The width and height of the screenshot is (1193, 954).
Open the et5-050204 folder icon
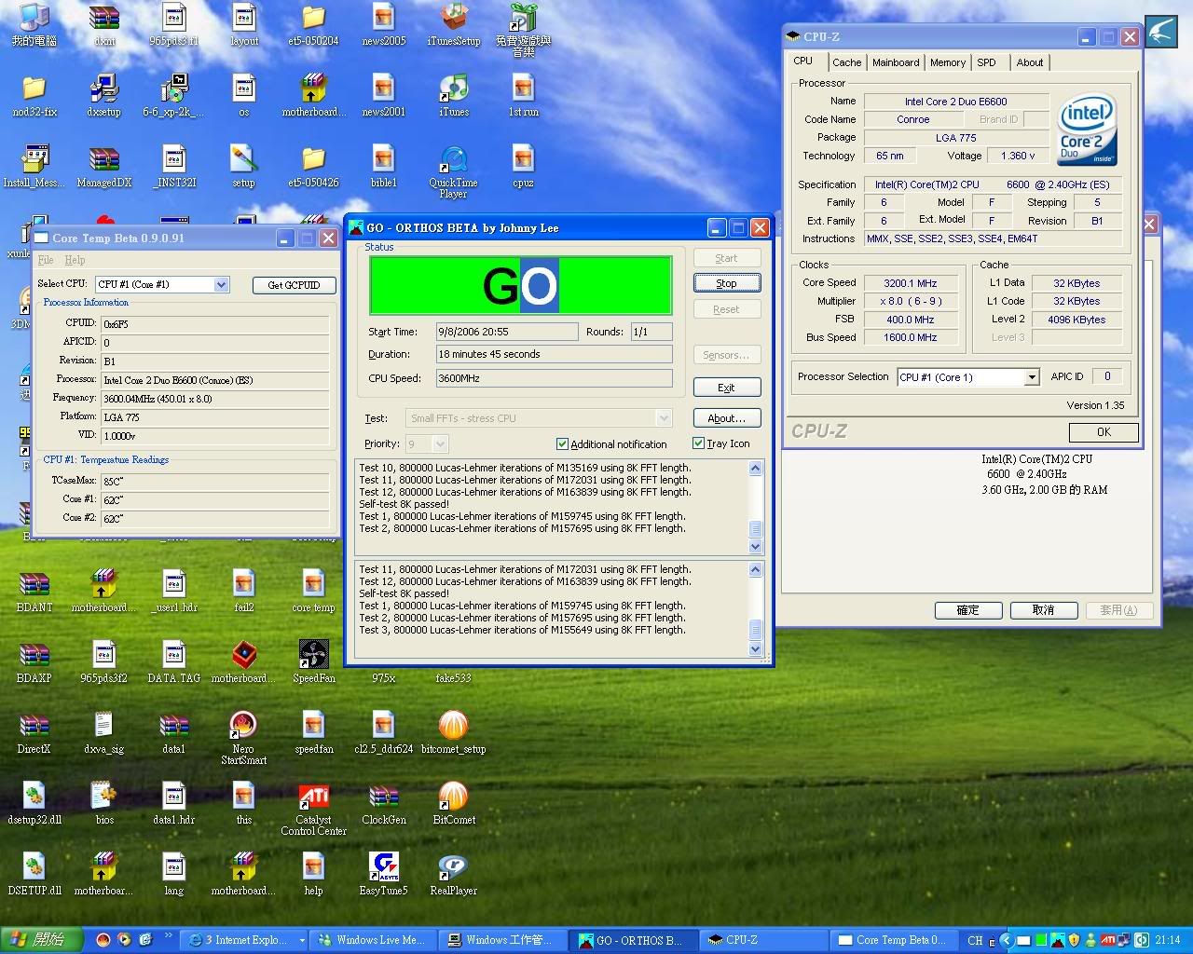point(313,25)
